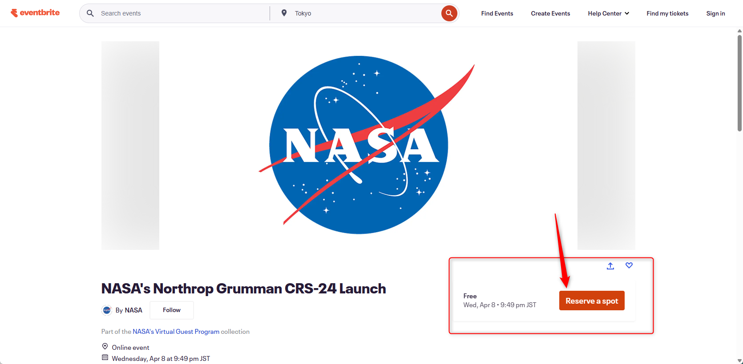The height and width of the screenshot is (364, 743).
Task: Click the scrollbar up arrow
Action: click(739, 31)
